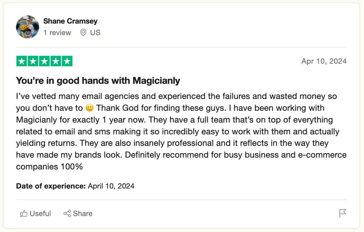Image resolution: width=364 pixels, height=232 pixels.
Task: Click the Share text button
Action: tap(83, 214)
